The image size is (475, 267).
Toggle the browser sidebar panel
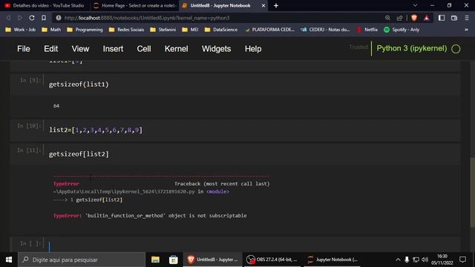point(442,18)
